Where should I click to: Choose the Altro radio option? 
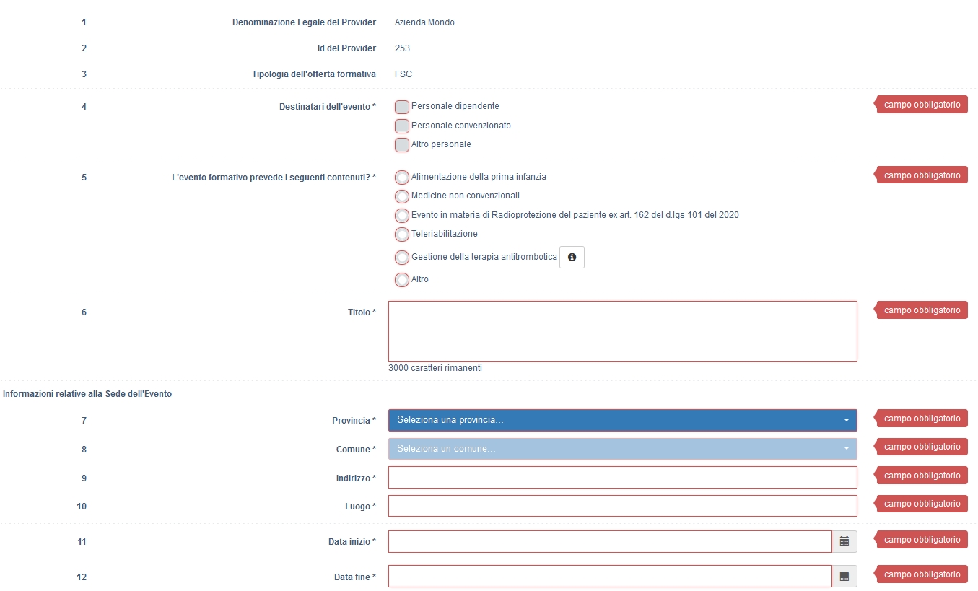[402, 280]
